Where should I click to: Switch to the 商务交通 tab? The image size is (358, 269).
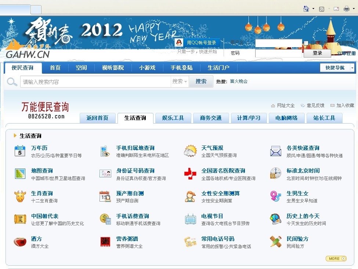211,118
